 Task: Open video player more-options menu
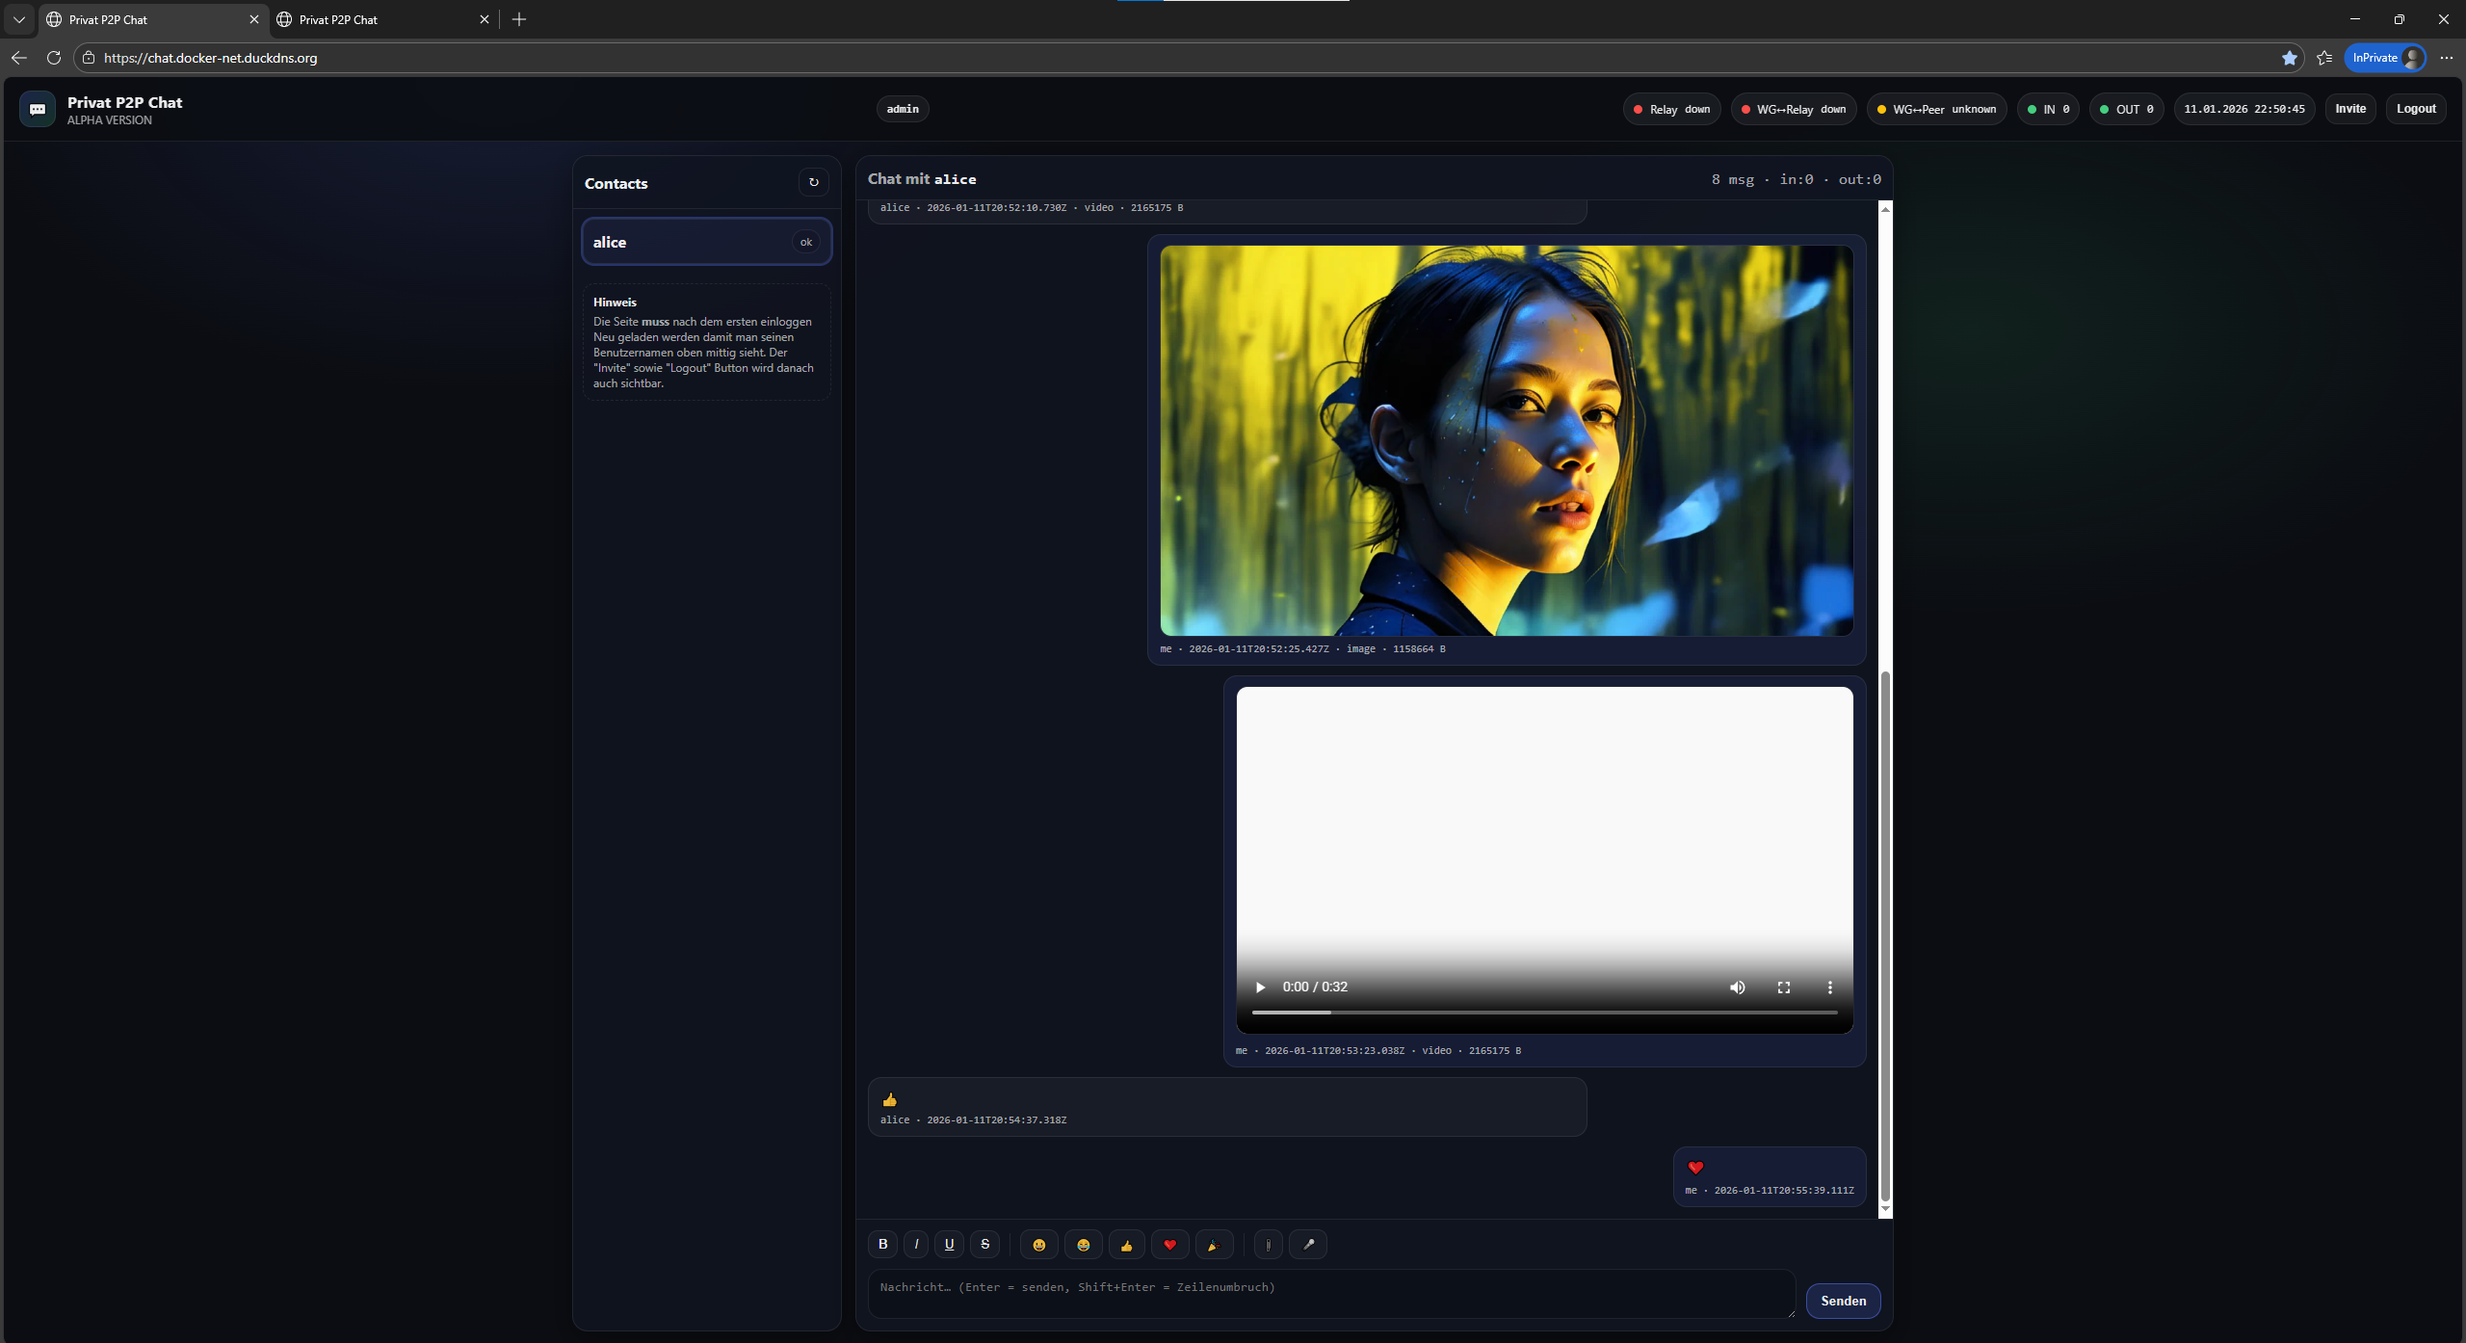pyautogui.click(x=1829, y=987)
